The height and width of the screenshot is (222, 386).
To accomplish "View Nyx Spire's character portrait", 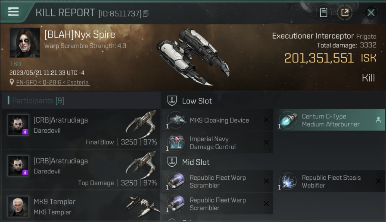I will 25,43.
